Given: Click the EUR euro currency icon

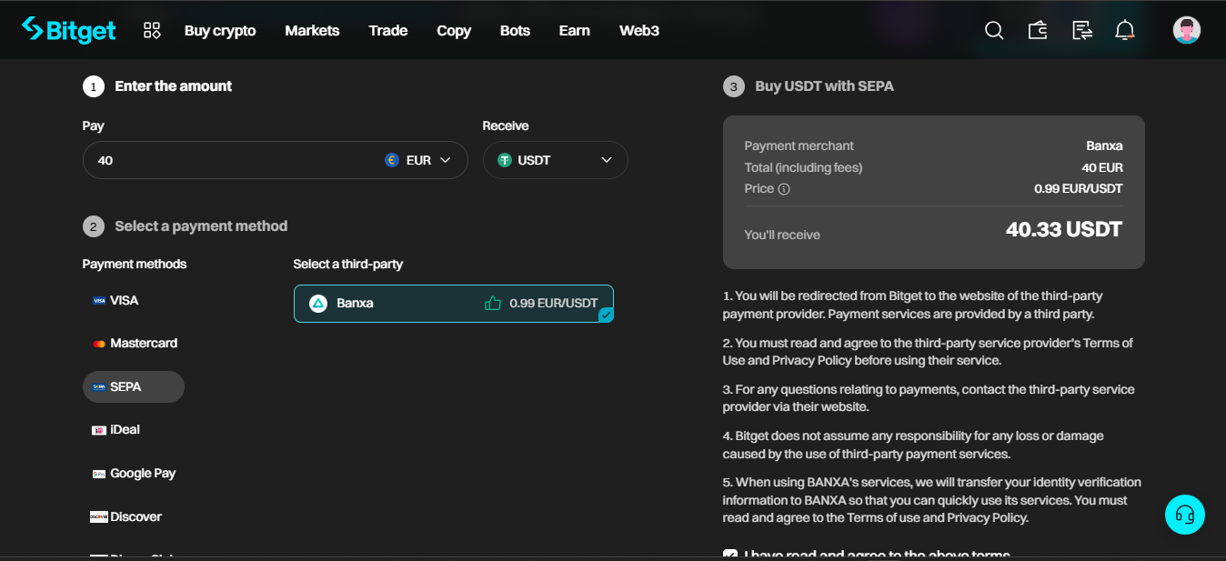Looking at the screenshot, I should (x=392, y=160).
